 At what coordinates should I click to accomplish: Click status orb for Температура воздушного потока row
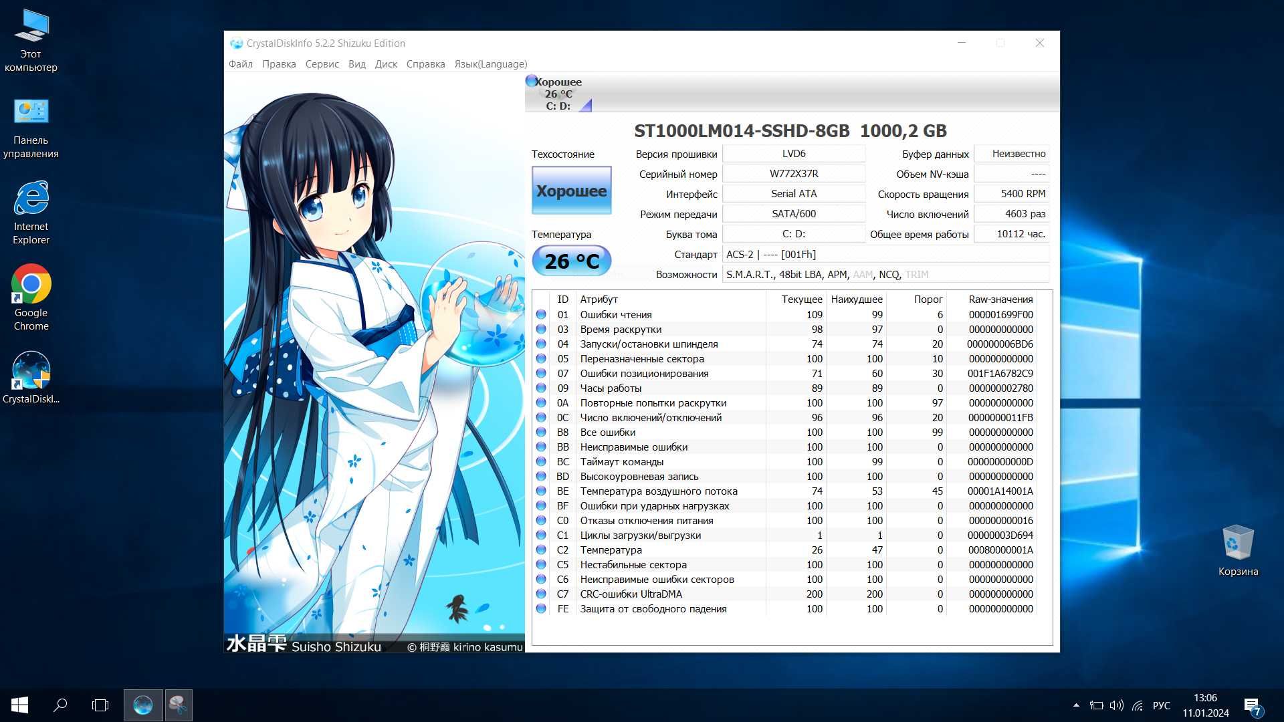541,491
